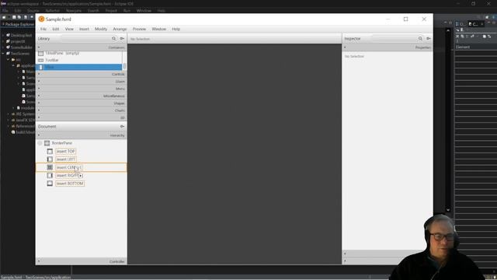
Task: Click the Inspector search magnifier icon
Action: (x=420, y=38)
